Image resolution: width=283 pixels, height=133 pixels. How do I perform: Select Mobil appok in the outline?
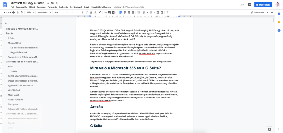[14, 95]
